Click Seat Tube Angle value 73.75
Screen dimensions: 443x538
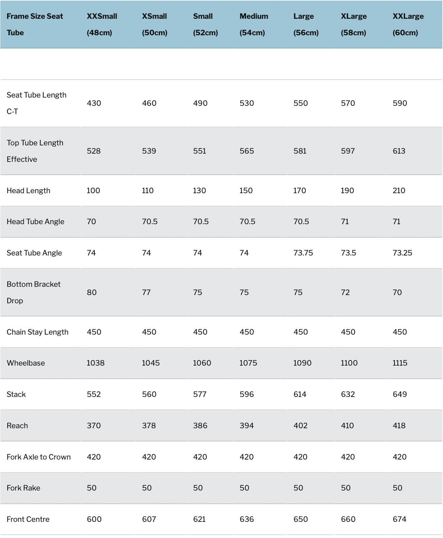tap(303, 253)
